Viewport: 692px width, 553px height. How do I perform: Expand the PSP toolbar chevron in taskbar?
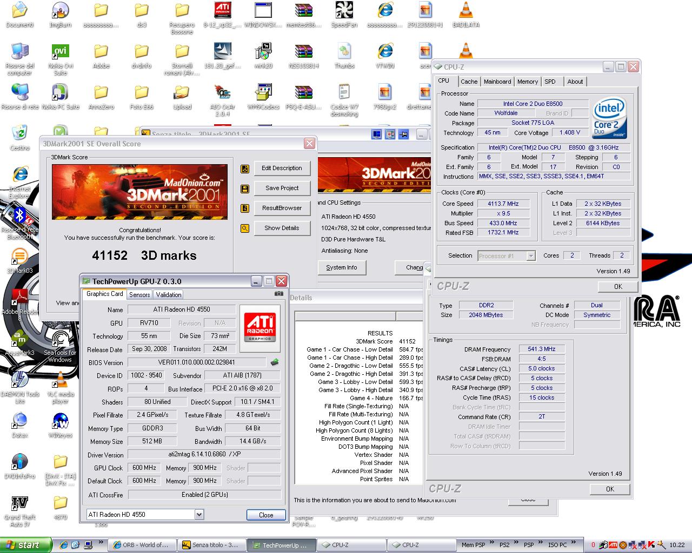tap(541, 542)
